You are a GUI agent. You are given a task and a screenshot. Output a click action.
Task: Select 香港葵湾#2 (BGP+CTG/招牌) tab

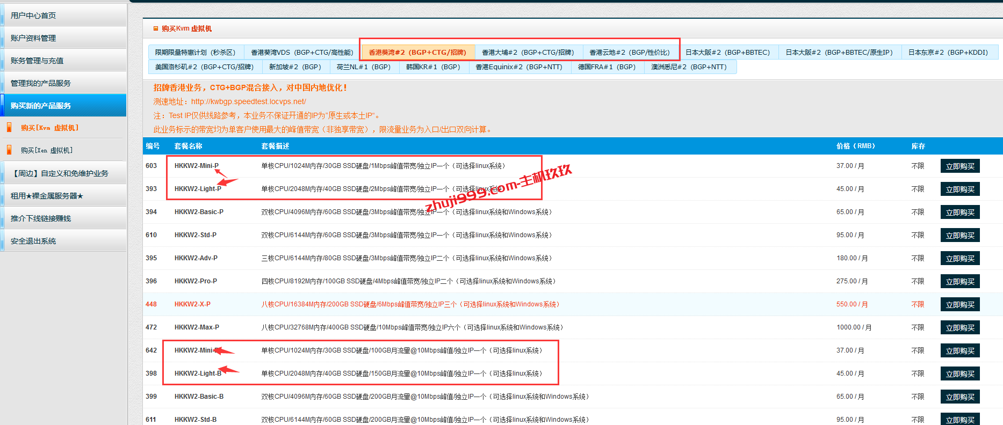click(x=417, y=53)
